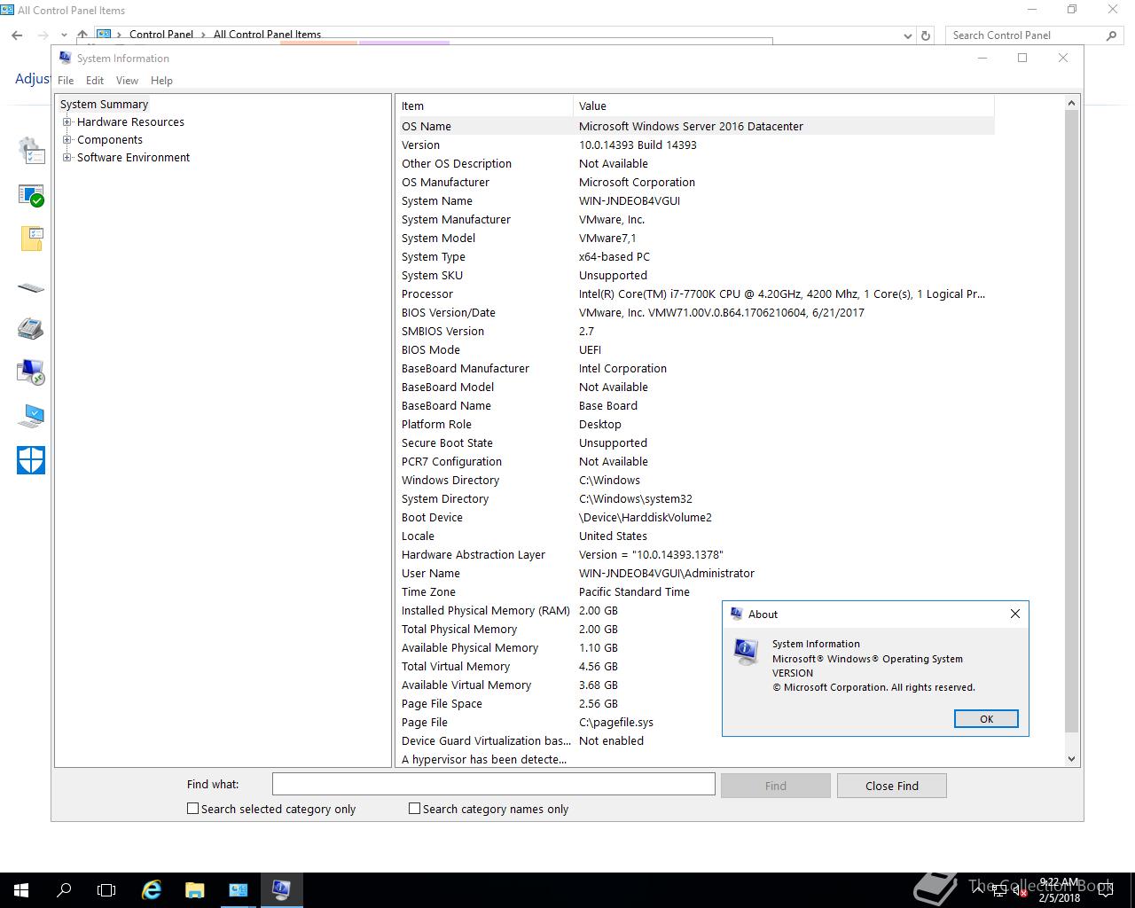Click the Item column header
Viewport: 1135px width, 908px height.
pos(484,106)
